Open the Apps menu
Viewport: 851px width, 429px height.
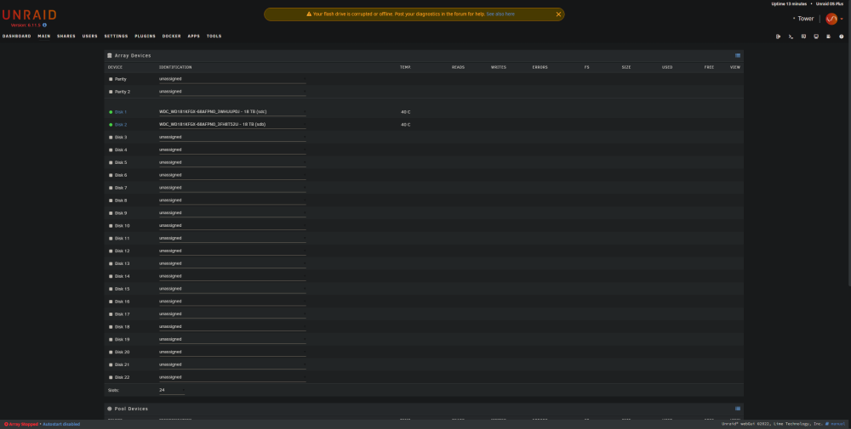click(194, 37)
